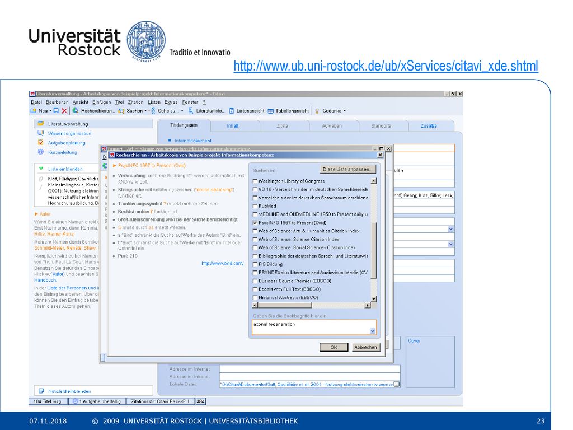Screen dimensions: 573x430
Task: Switch to Listenansicht view
Action: tap(246, 111)
